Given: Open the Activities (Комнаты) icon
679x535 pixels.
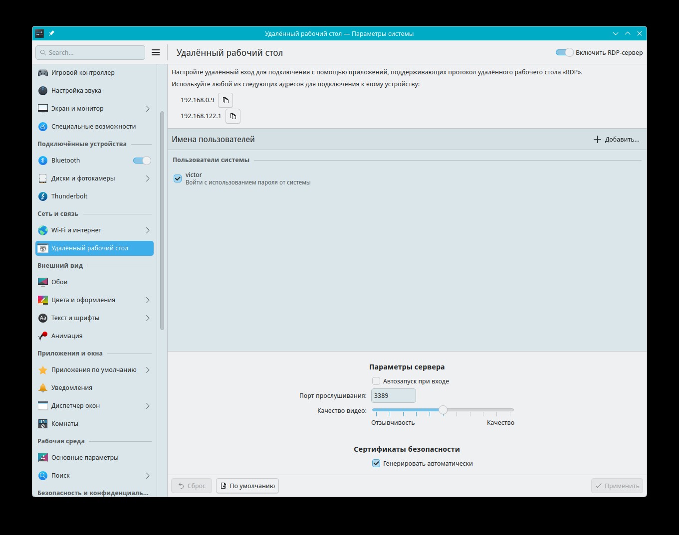Looking at the screenshot, I should 43,424.
